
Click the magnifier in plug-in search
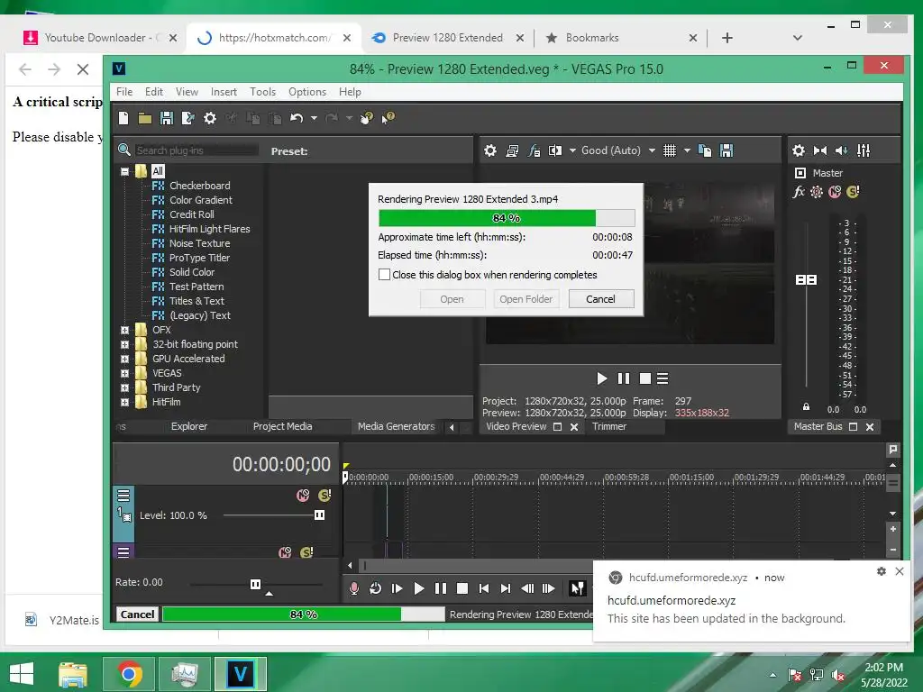coord(124,150)
